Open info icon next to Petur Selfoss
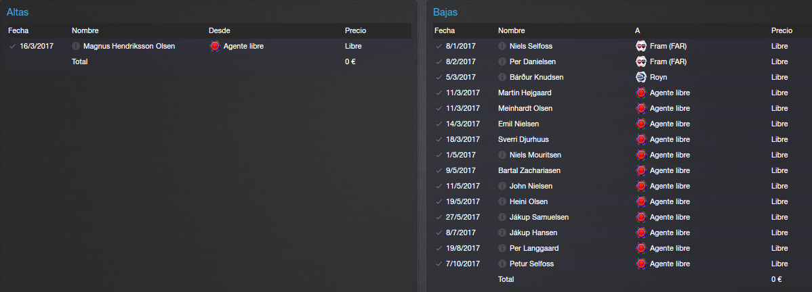Screen dimensions: 812x292 tap(502, 264)
